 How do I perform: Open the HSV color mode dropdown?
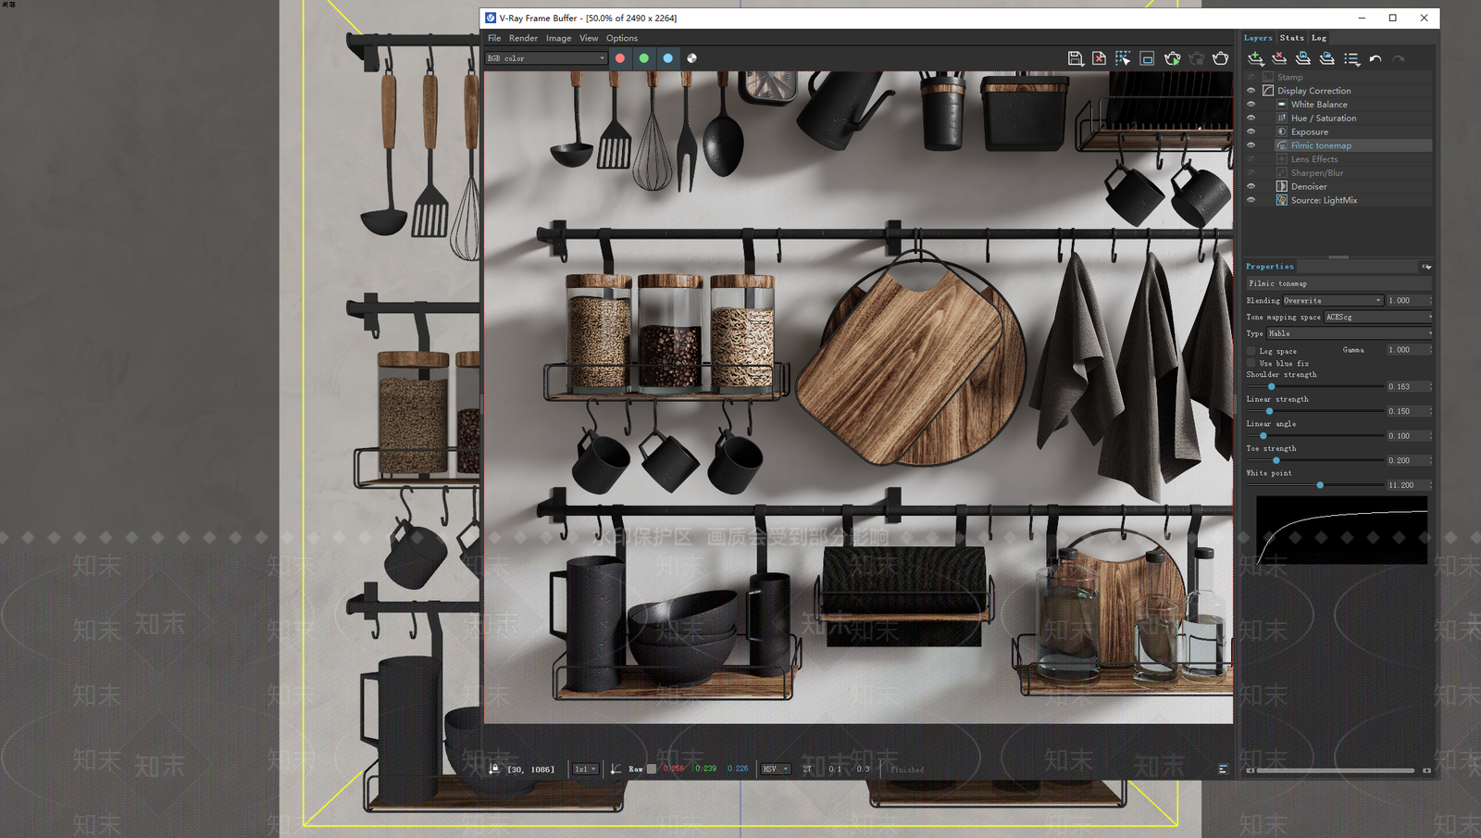tap(776, 769)
